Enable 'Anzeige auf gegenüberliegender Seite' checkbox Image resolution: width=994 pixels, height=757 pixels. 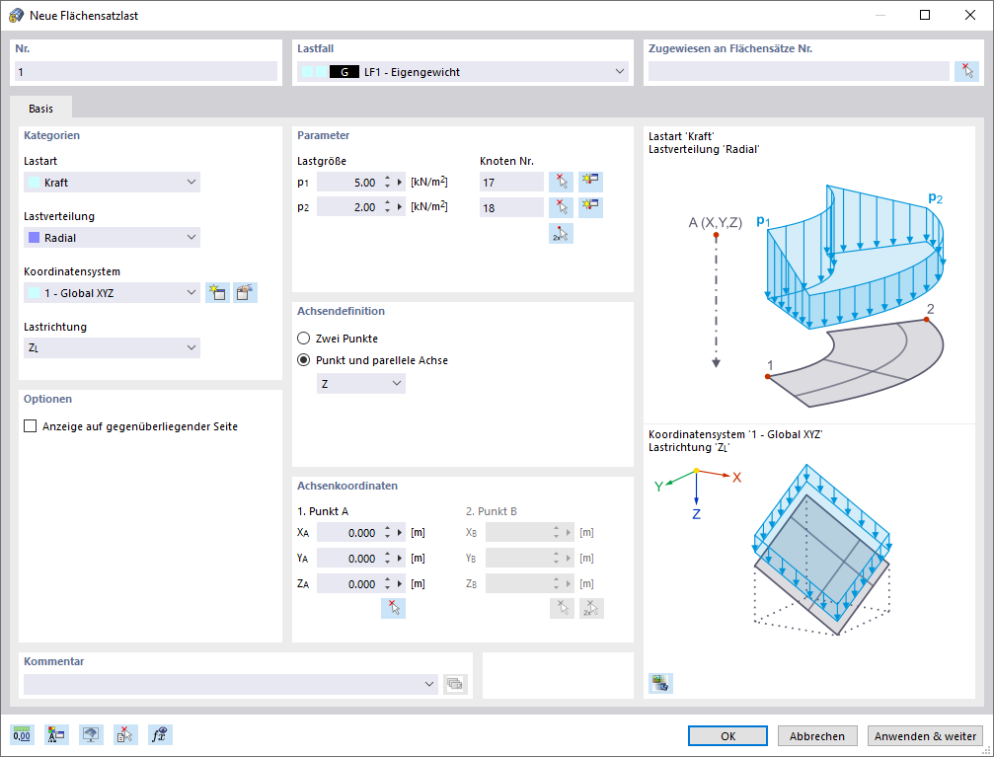click(x=30, y=426)
